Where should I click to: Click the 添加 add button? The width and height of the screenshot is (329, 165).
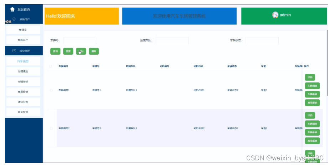pos(81,51)
